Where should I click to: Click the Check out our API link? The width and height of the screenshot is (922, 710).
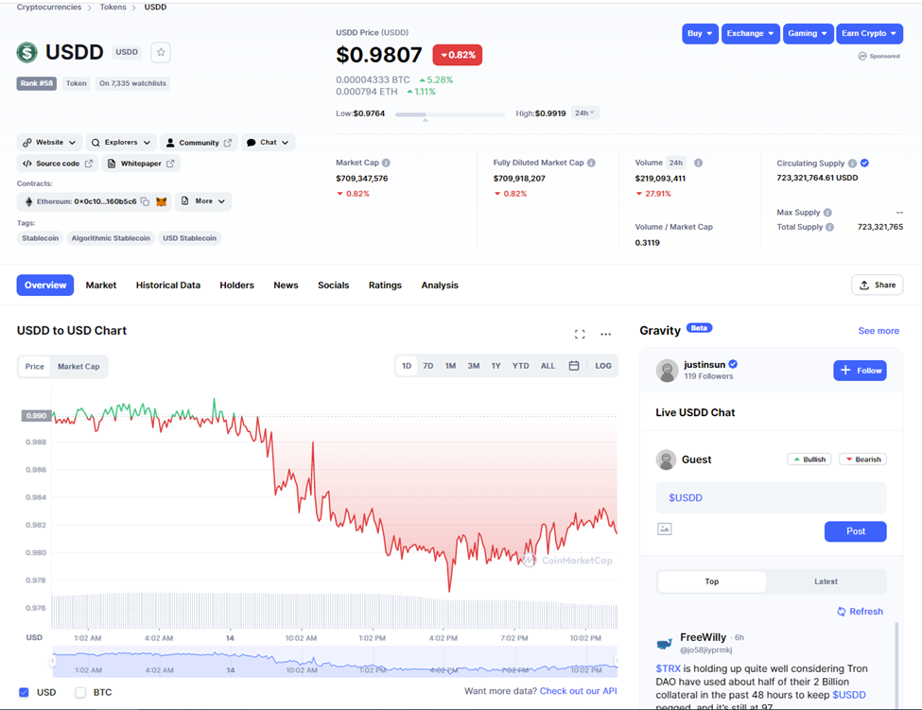point(580,691)
